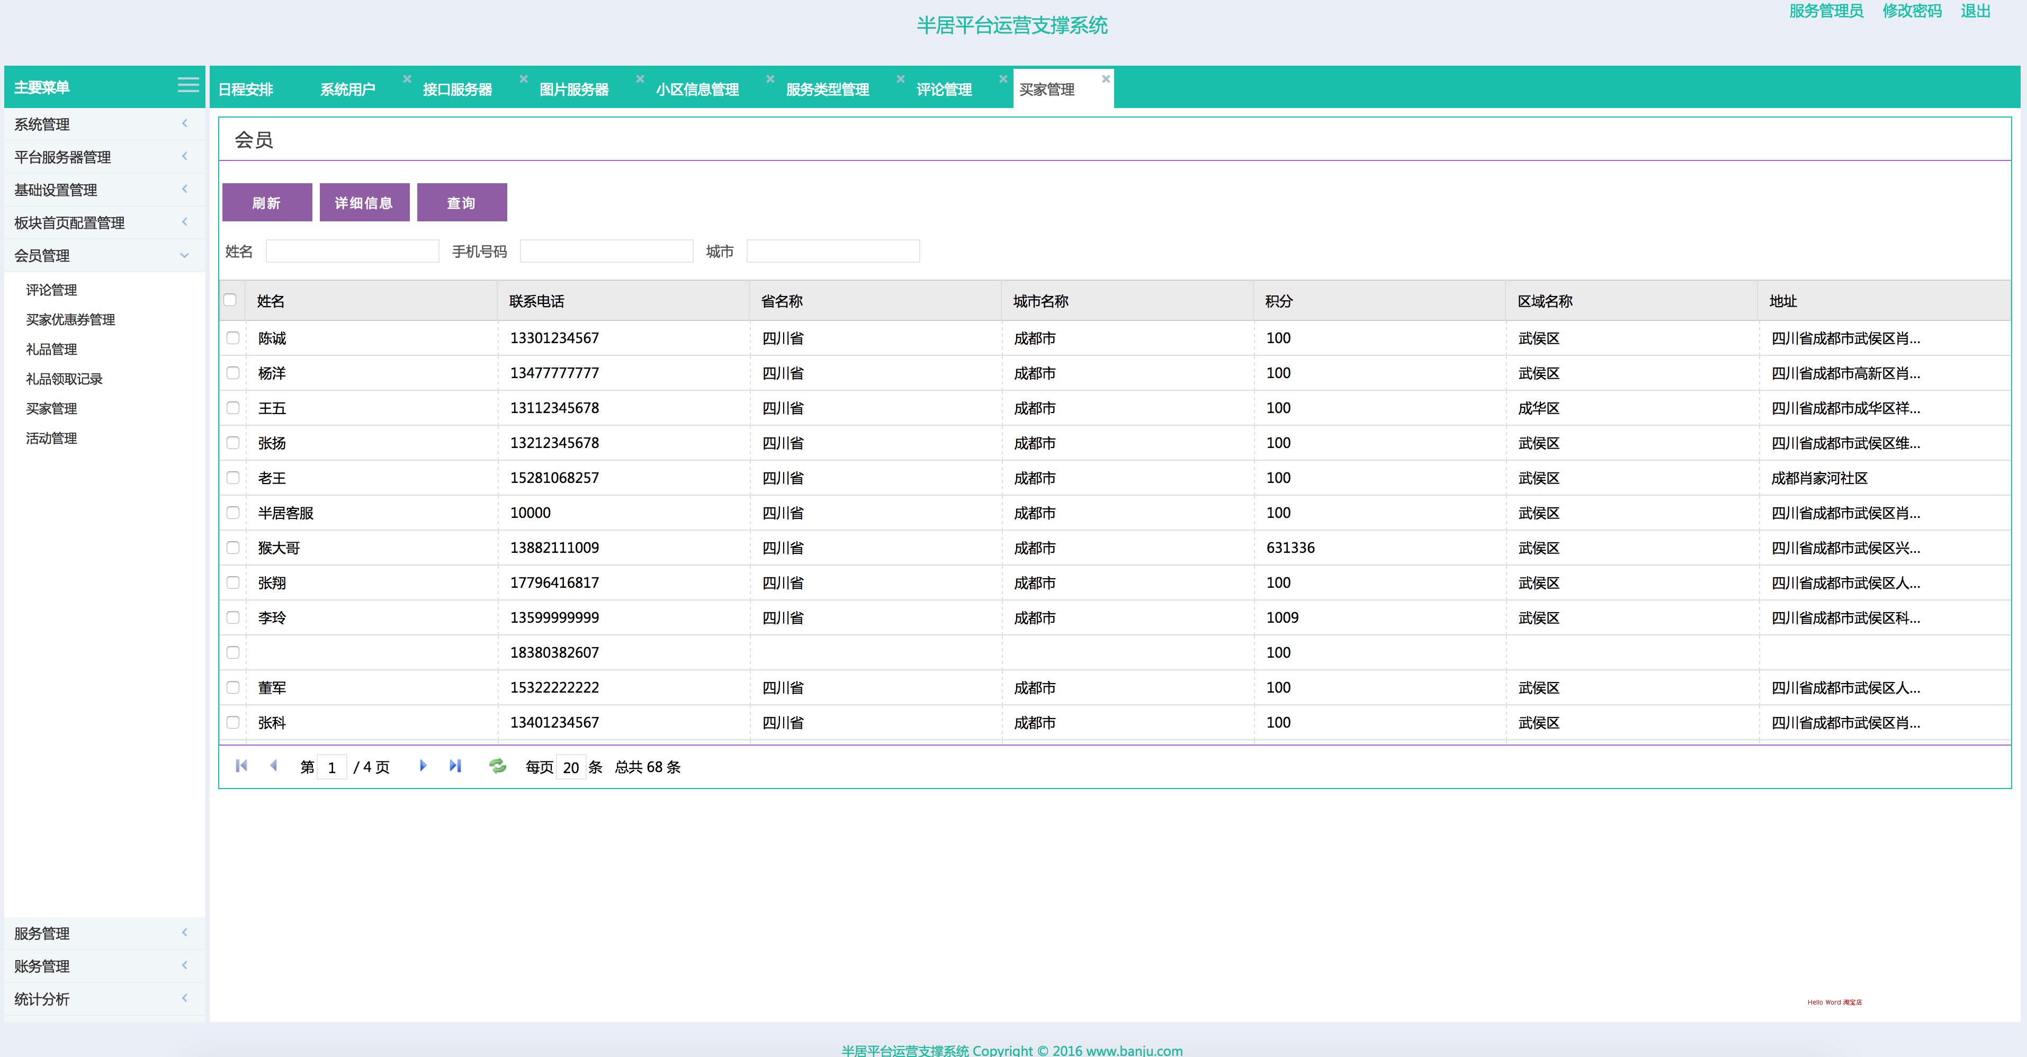The height and width of the screenshot is (1057, 2027).
Task: Go to first page pagination icon
Action: click(241, 766)
